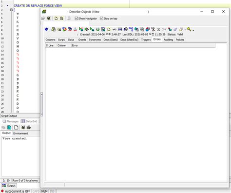231x193 pixels.
Task: Toggle the Stay on top checkbox
Action: point(101,19)
